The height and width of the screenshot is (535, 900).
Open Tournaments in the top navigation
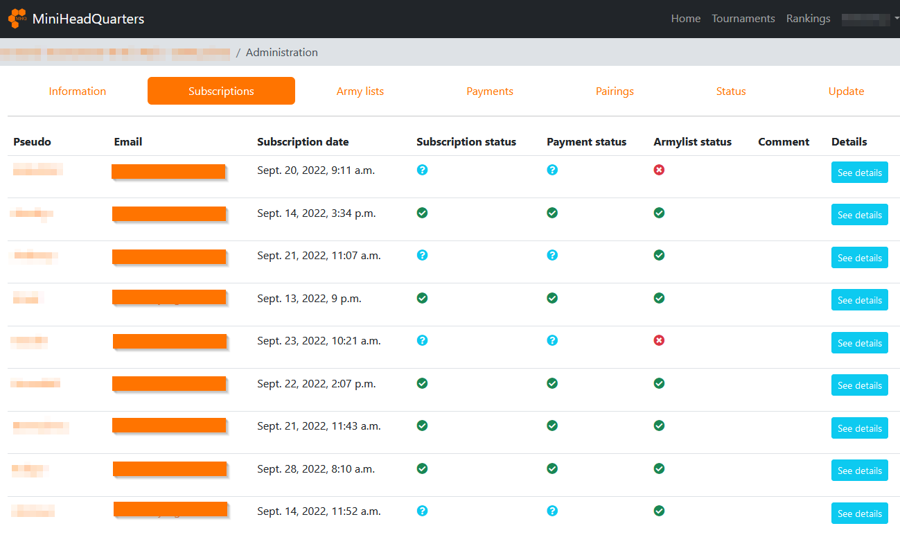743,19
